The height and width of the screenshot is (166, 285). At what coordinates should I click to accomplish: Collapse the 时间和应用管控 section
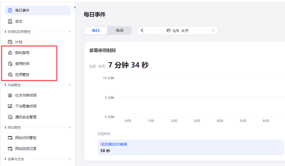[70, 32]
